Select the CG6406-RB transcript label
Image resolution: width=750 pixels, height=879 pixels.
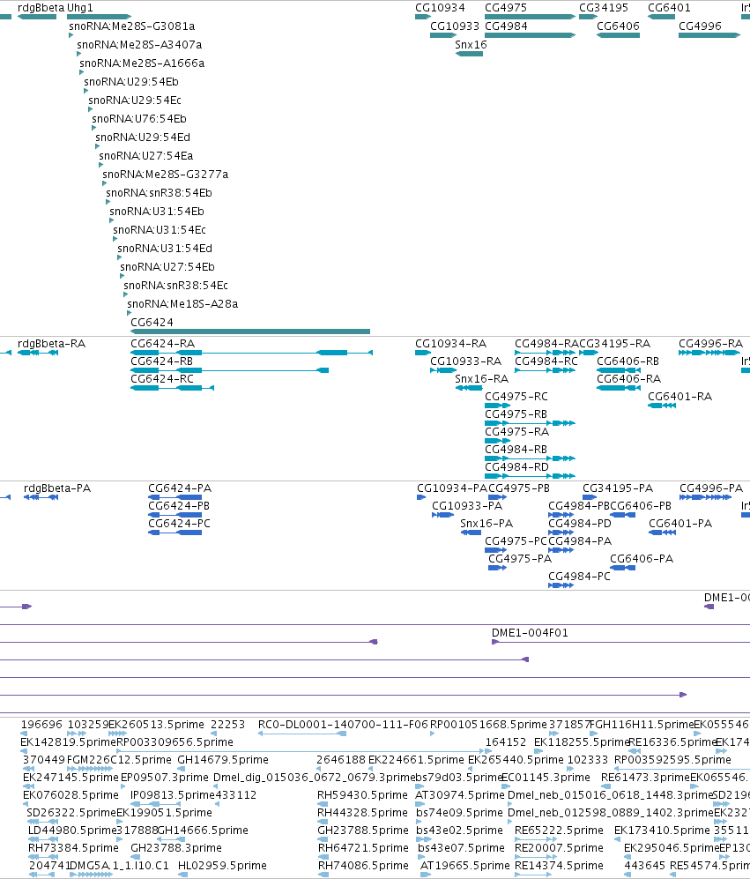(x=627, y=361)
